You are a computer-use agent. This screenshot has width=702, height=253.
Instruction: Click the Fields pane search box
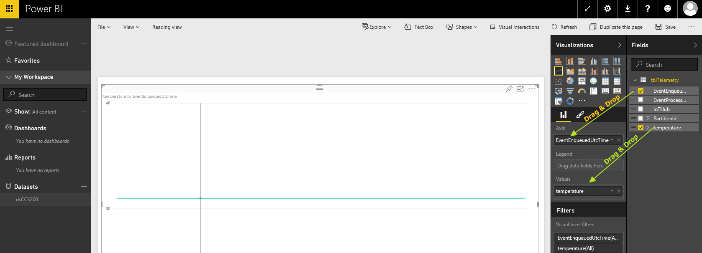pos(664,64)
